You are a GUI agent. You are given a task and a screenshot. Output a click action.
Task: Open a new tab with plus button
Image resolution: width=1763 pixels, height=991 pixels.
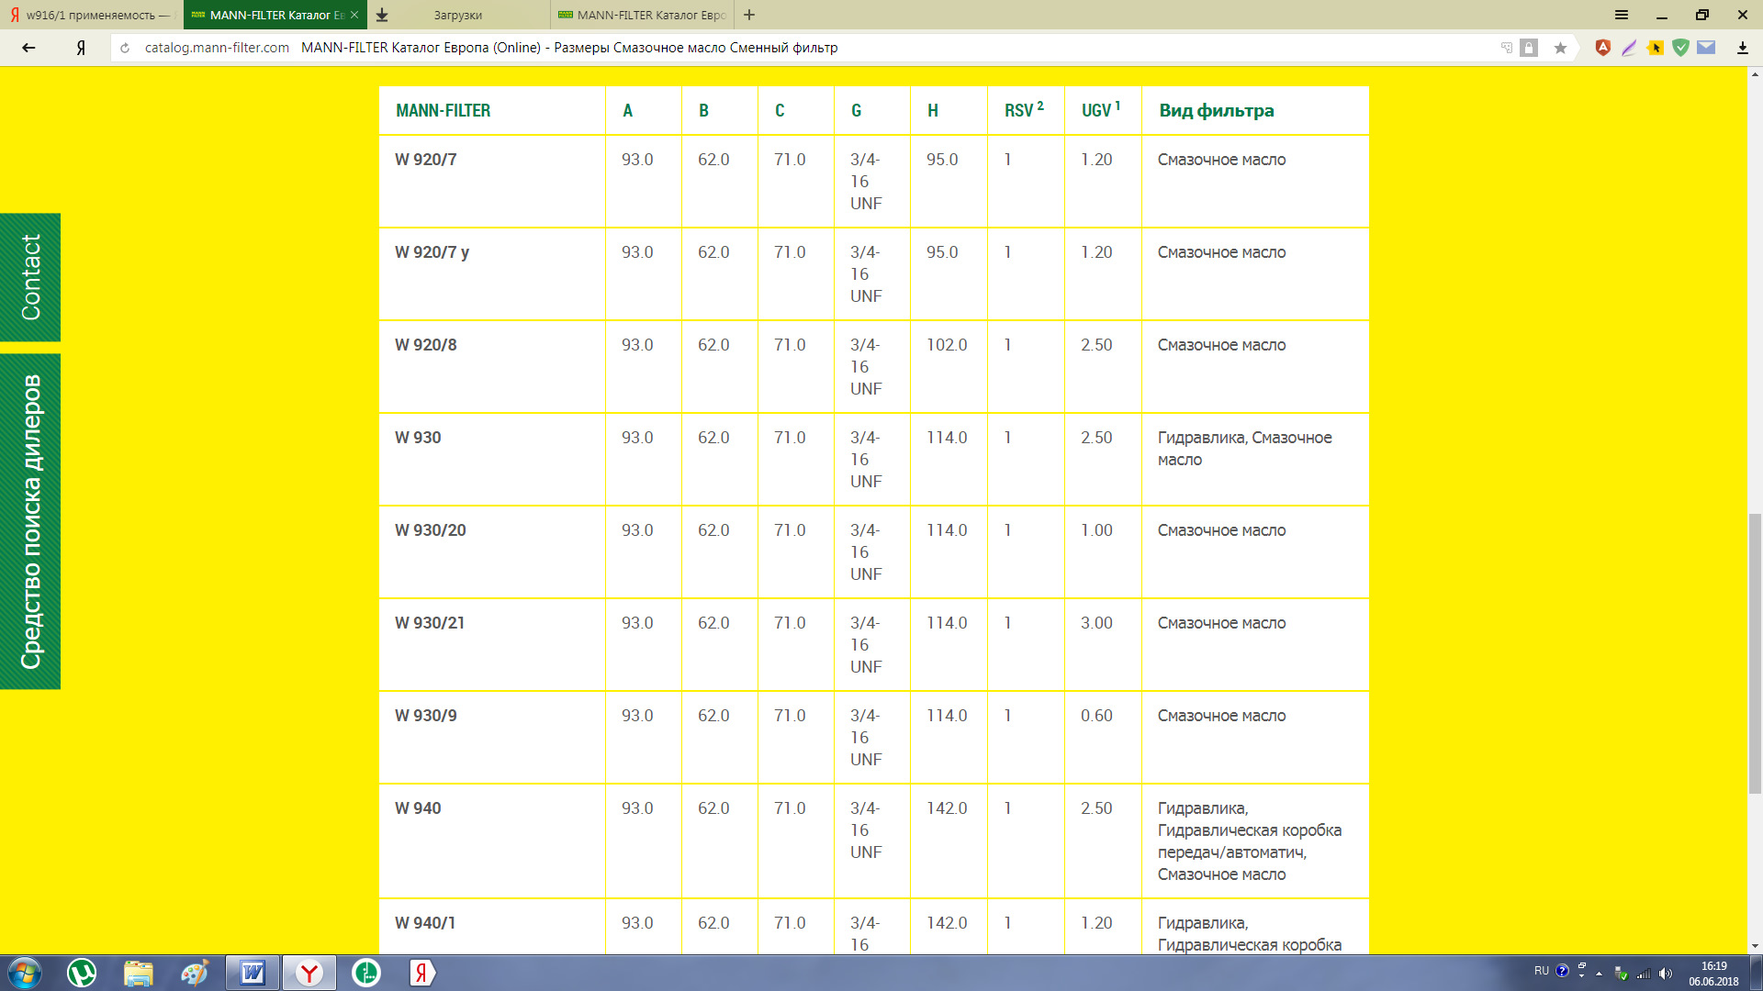[749, 15]
